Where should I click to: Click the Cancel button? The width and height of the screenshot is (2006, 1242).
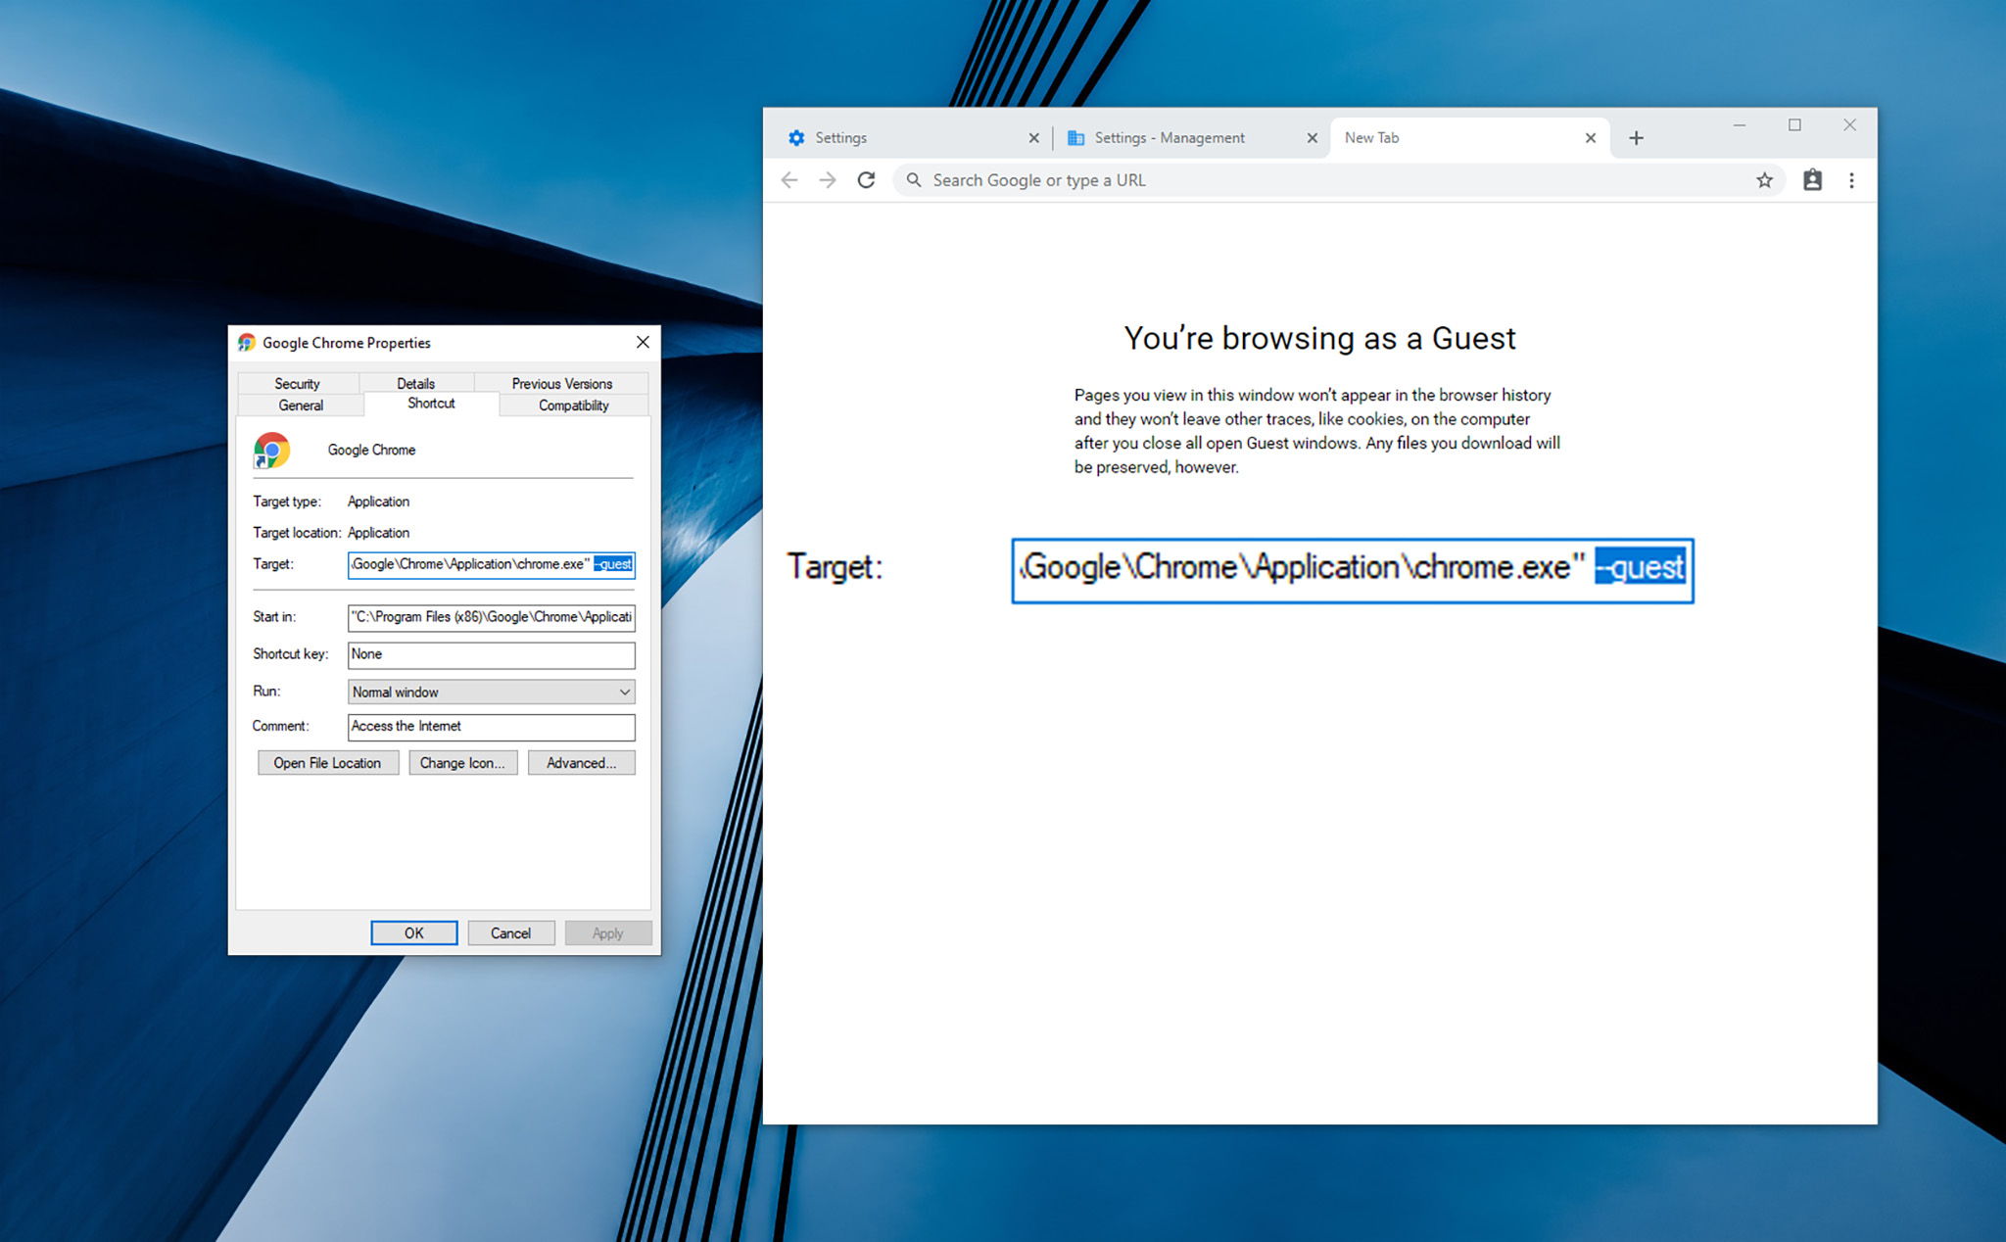coord(511,933)
